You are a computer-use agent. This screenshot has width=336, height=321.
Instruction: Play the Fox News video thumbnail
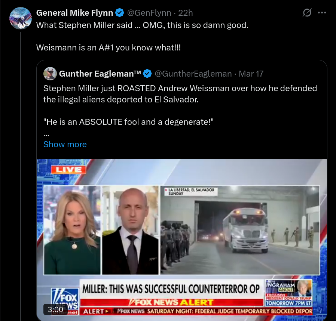click(182, 240)
